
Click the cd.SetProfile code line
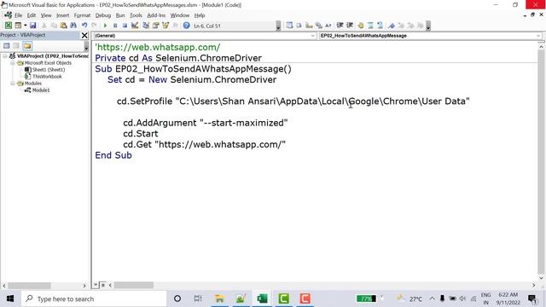293,101
